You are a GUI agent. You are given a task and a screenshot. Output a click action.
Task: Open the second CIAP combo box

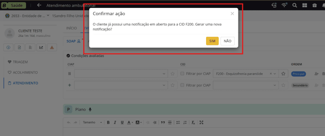[x=121, y=85]
